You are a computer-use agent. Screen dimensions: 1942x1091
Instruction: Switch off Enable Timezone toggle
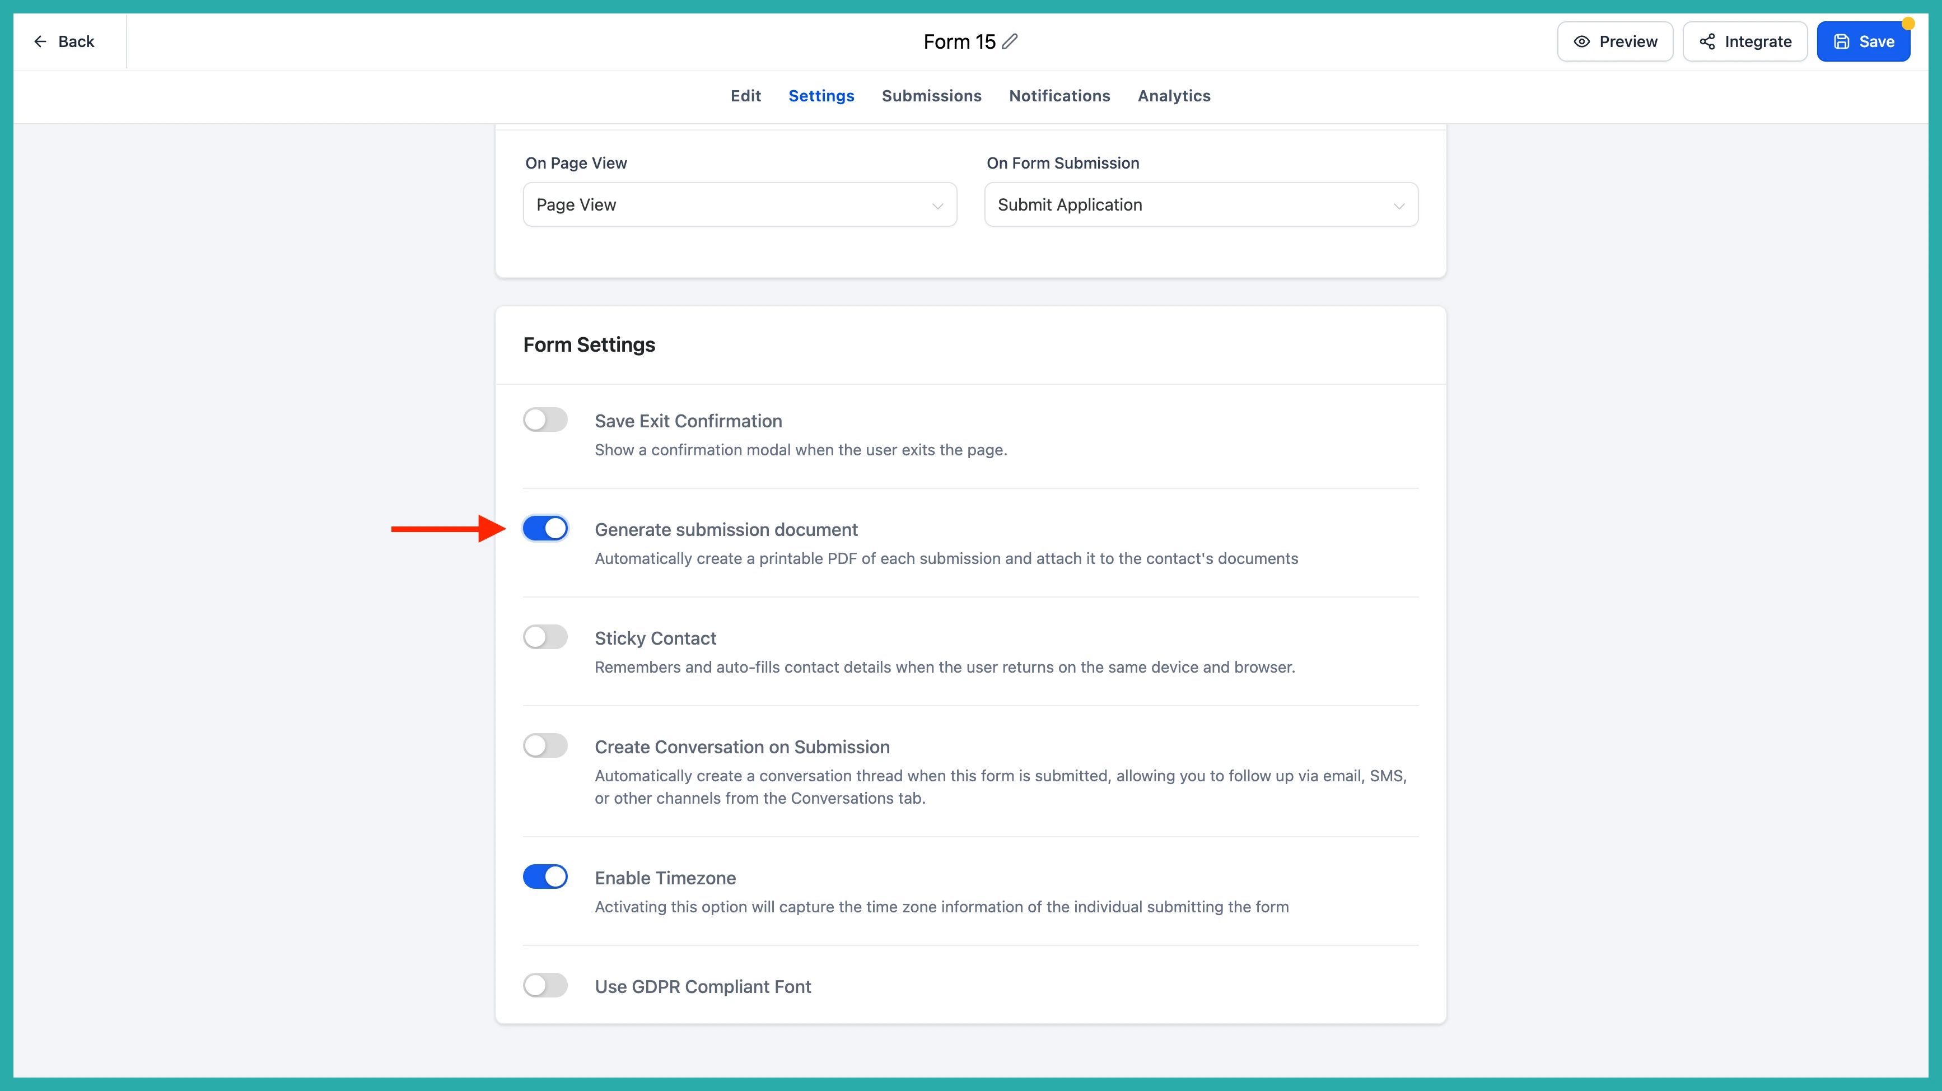pyautogui.click(x=545, y=877)
